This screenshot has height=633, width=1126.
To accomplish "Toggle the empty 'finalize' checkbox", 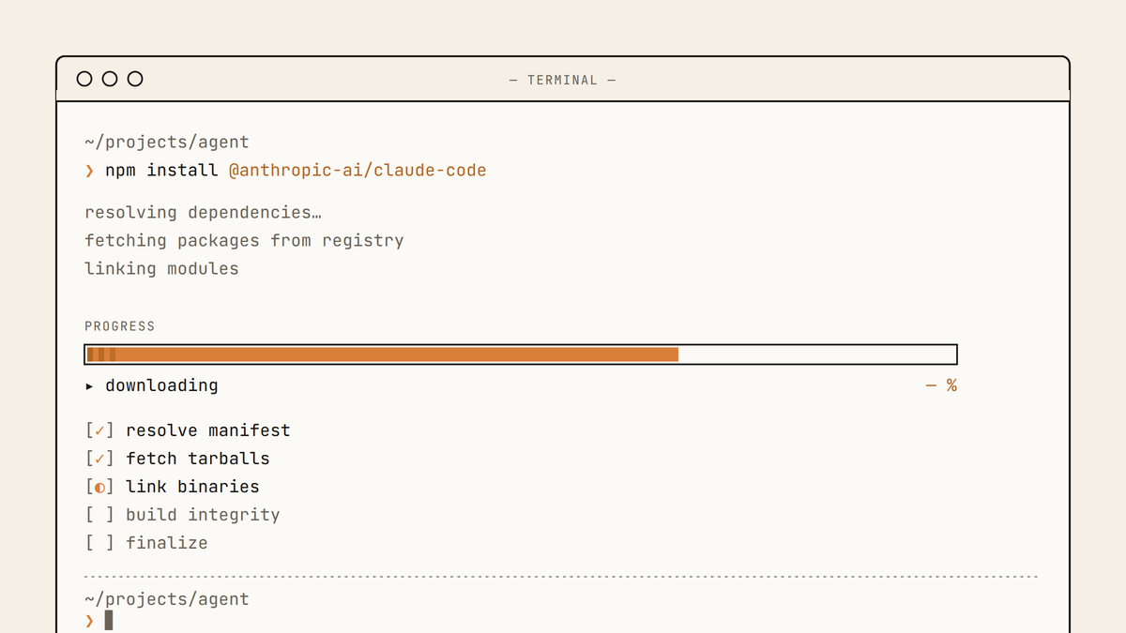I will pyautogui.click(x=99, y=543).
